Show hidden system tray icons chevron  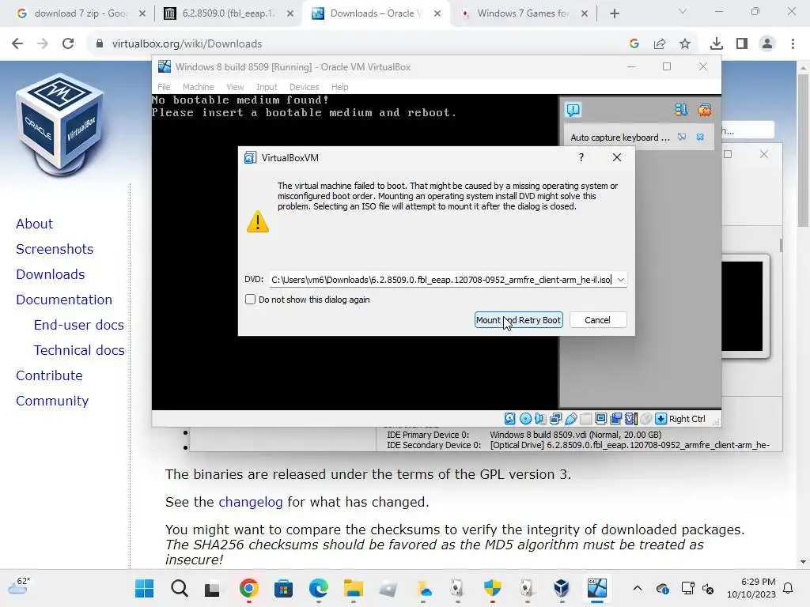pos(638,588)
